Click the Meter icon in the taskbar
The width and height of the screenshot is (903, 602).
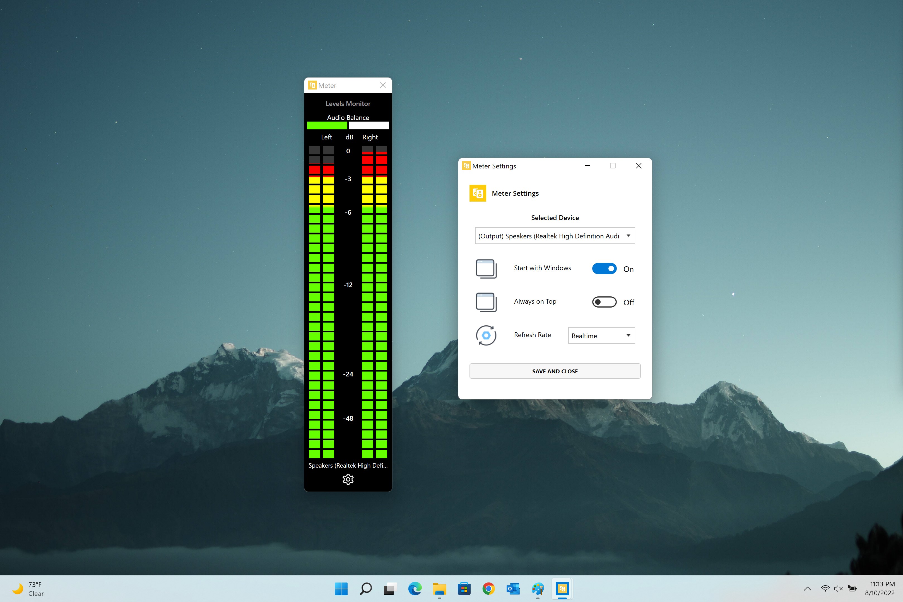tap(562, 589)
